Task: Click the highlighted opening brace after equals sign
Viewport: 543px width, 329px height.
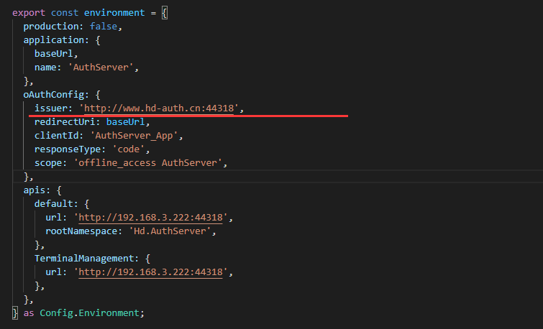Action: [165, 12]
